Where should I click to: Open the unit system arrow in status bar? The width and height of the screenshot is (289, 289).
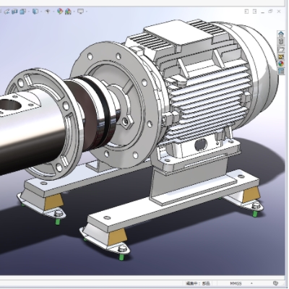point(251,283)
